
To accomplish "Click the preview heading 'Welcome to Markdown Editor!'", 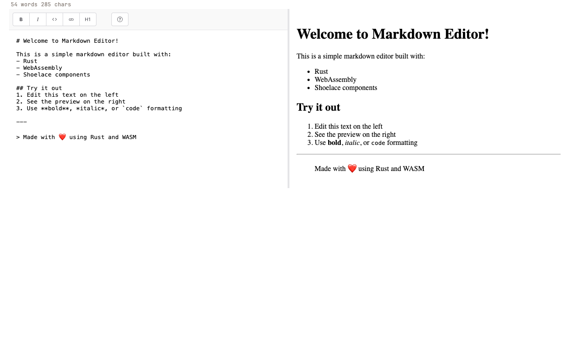I will click(393, 34).
